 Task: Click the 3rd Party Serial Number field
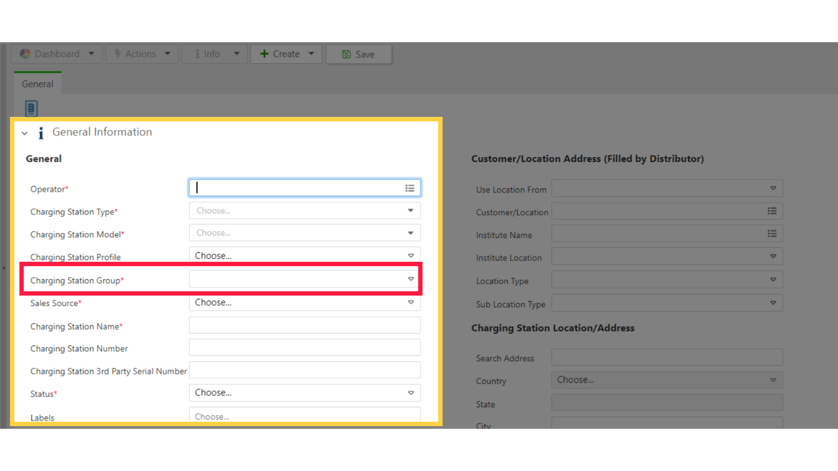(x=305, y=370)
